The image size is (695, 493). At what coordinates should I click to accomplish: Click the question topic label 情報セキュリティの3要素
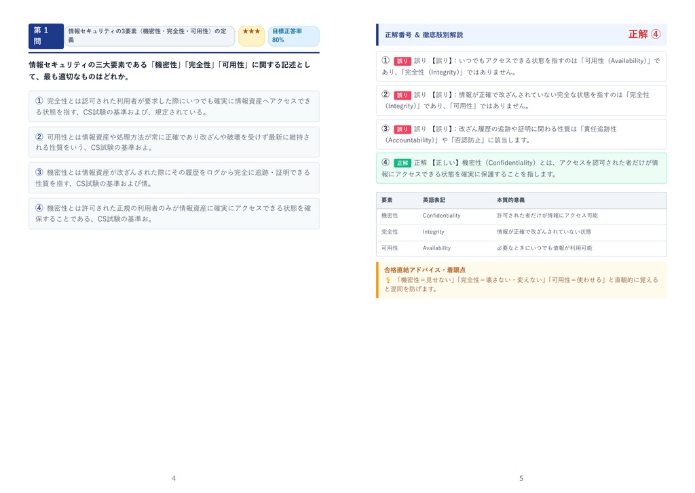pos(150,36)
